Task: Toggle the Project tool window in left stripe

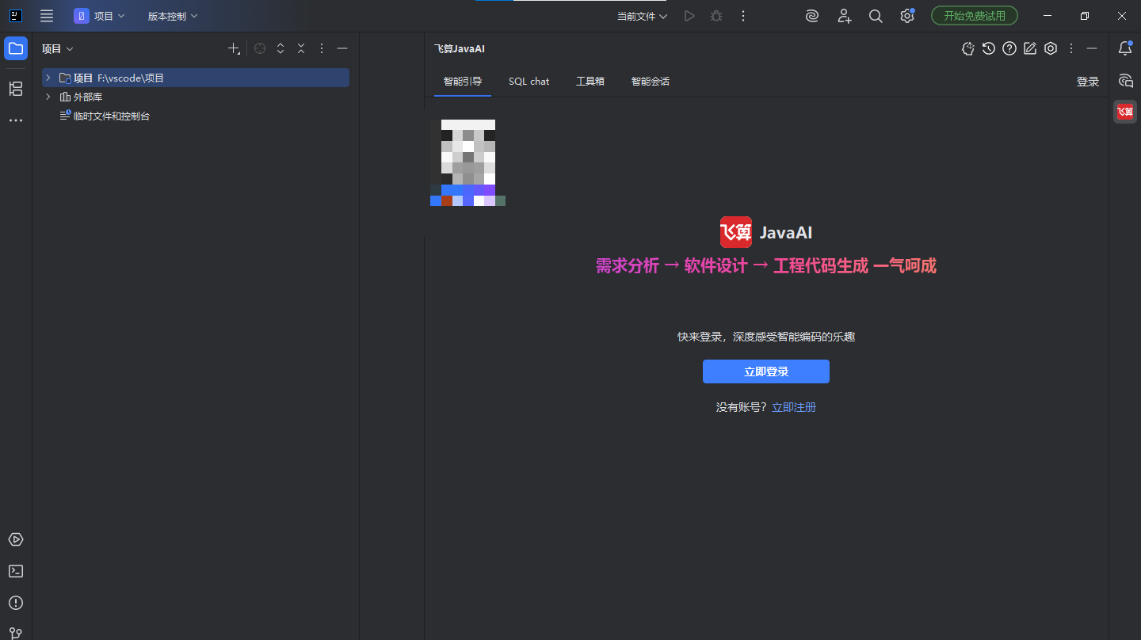Action: point(16,48)
